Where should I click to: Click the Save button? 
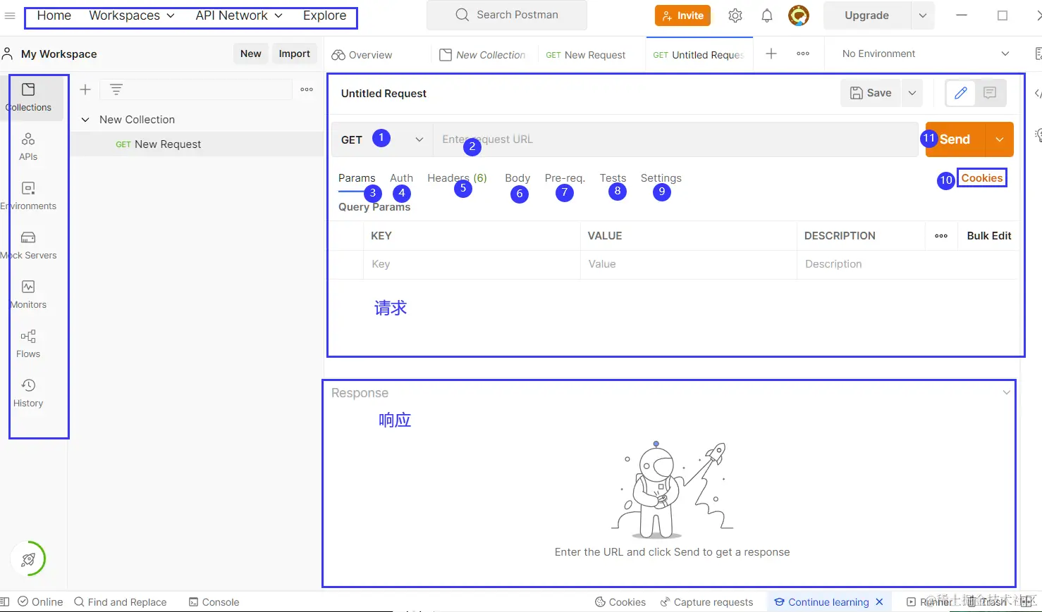tap(871, 93)
